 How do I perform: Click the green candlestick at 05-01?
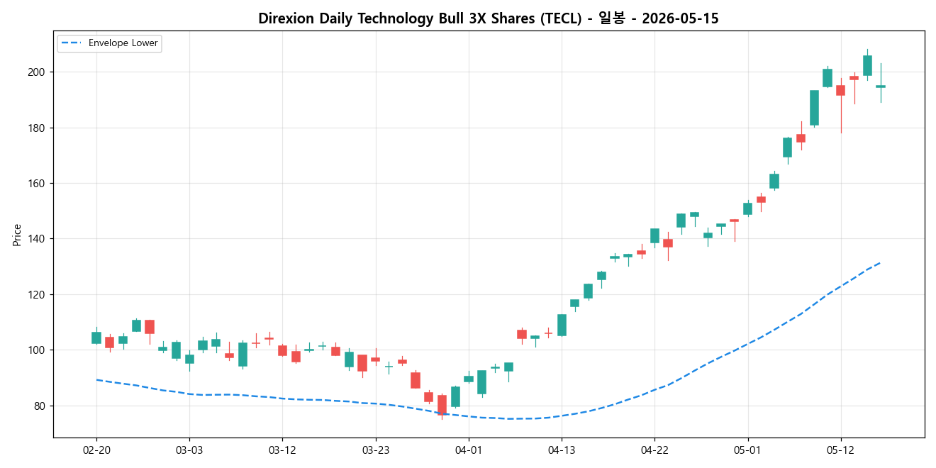pyautogui.click(x=747, y=208)
